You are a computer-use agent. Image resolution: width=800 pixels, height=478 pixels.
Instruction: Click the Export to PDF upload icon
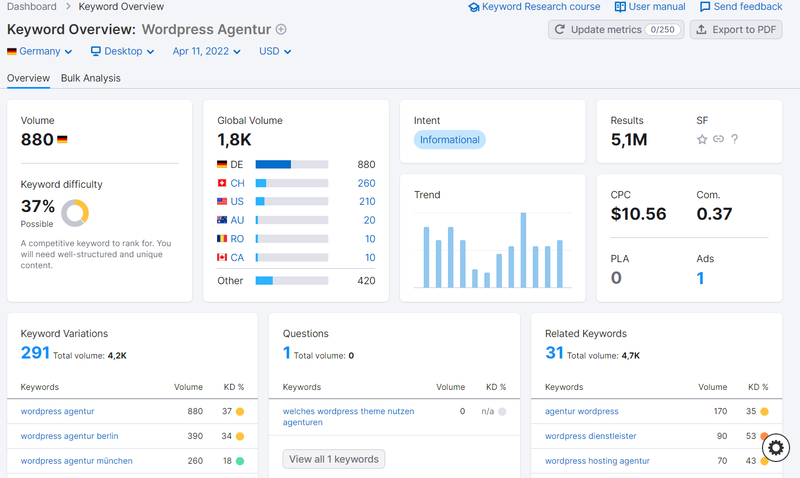point(701,29)
